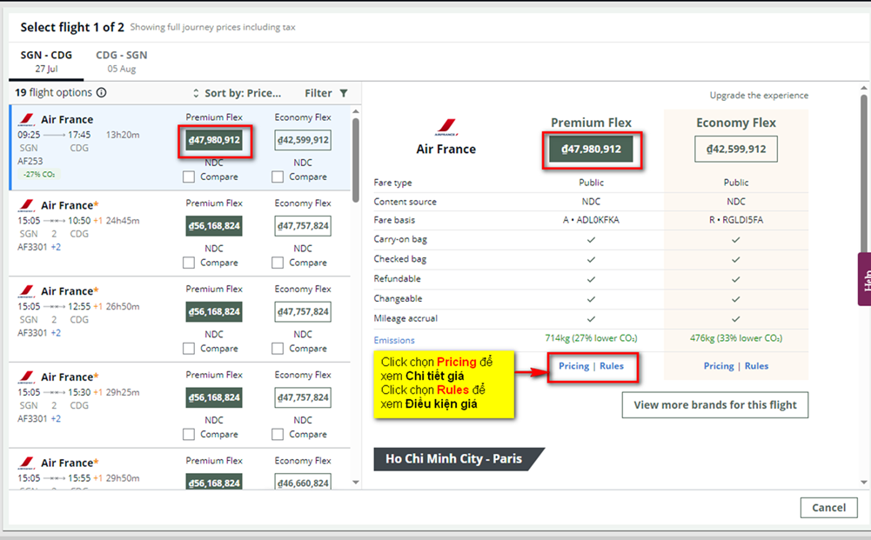Tick Economy Flex Compare for flight AF253
Viewport: 871px width, 540px height.
tap(278, 177)
